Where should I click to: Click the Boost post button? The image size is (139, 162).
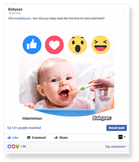point(117,128)
